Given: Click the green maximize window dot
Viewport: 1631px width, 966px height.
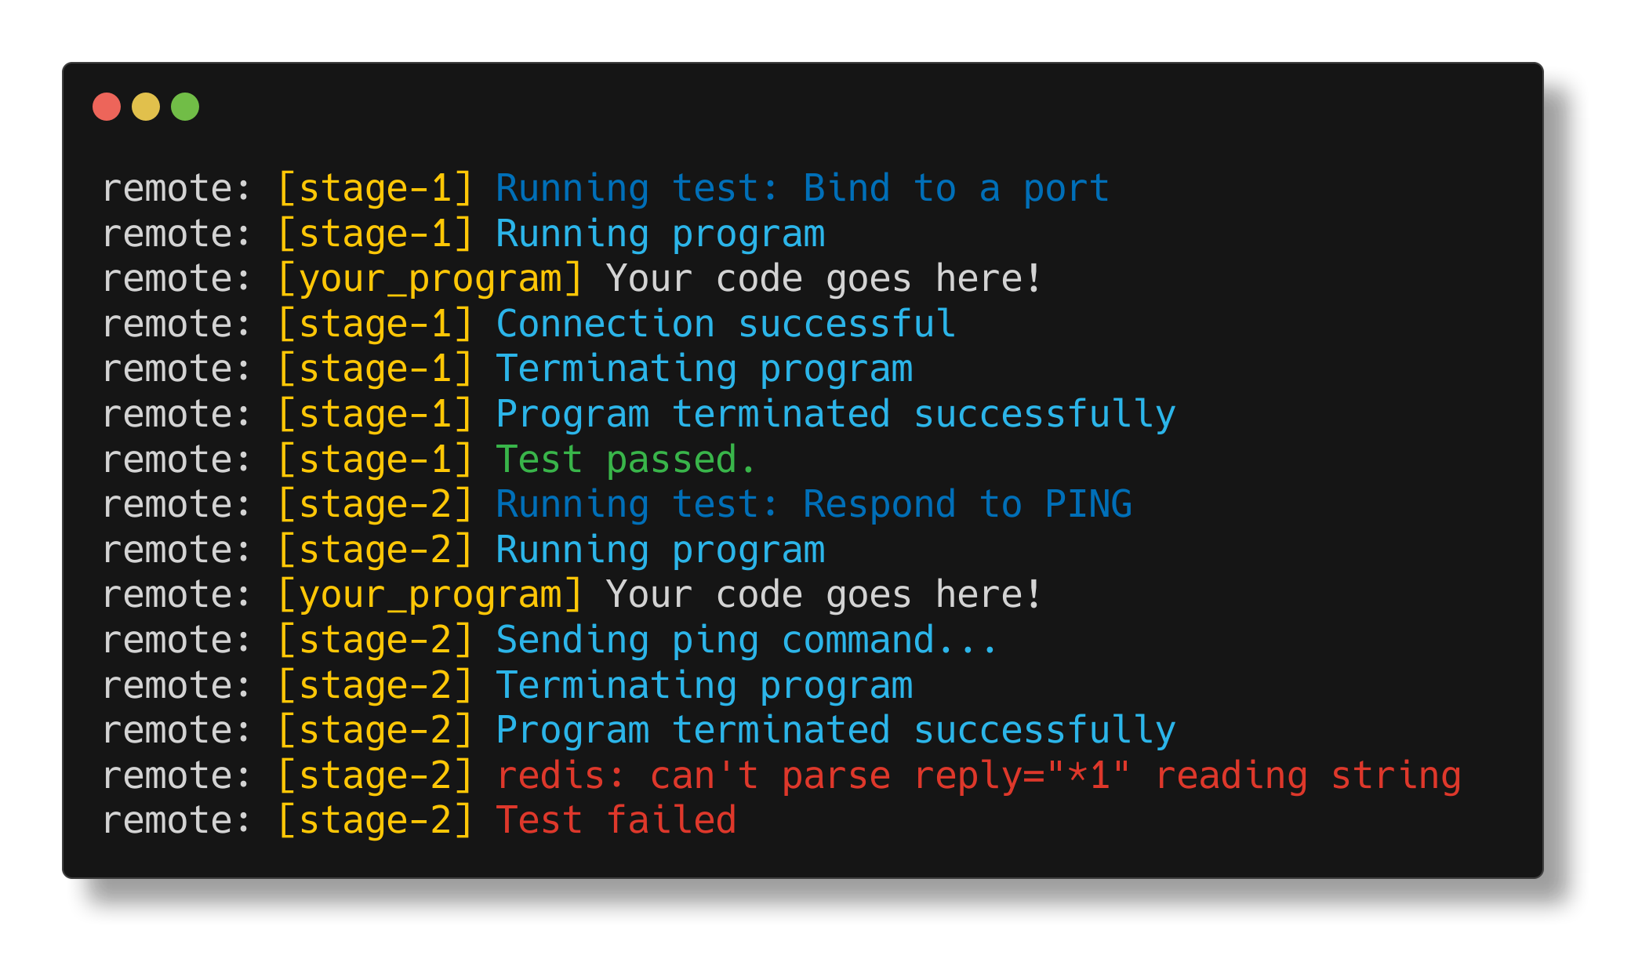Looking at the screenshot, I should coord(185,107).
